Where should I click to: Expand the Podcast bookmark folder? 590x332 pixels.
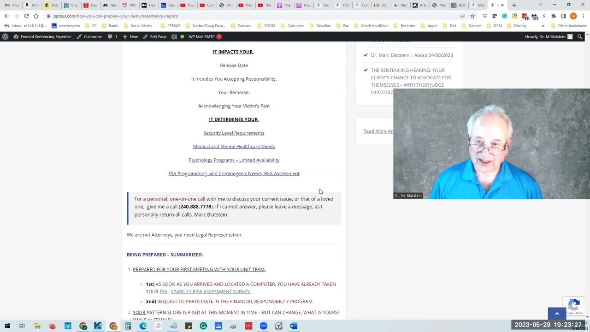241,26
